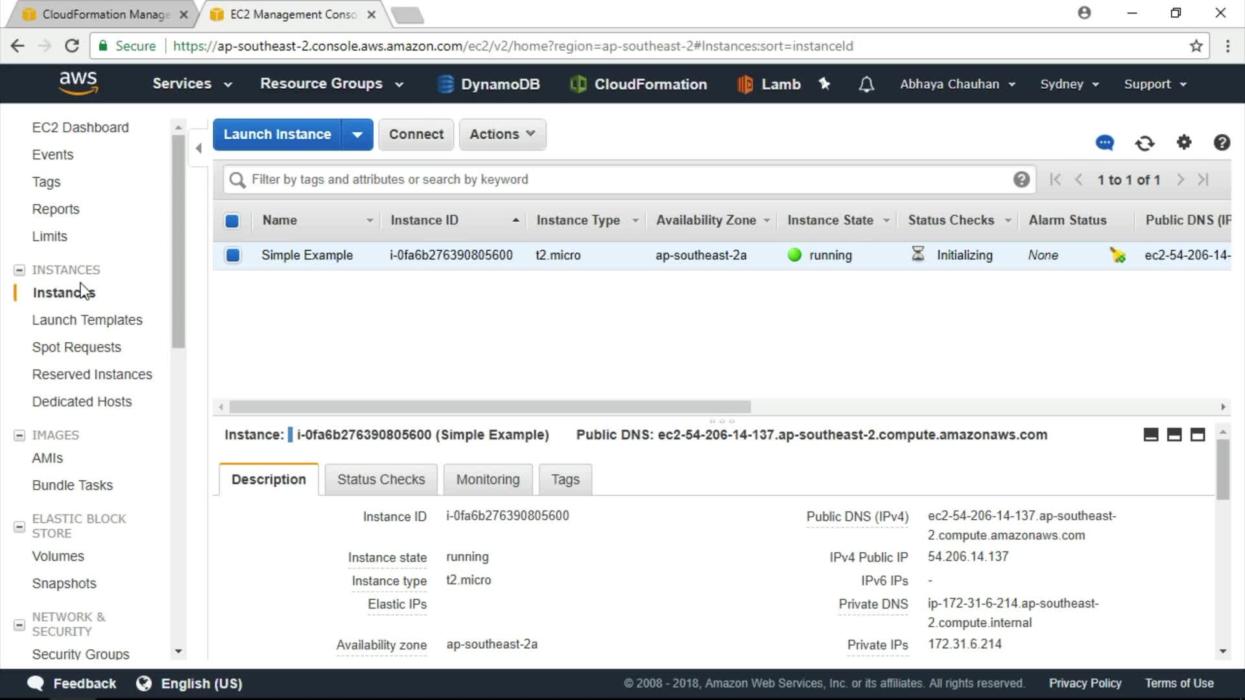Click the instance filter search field

[x=622, y=180]
